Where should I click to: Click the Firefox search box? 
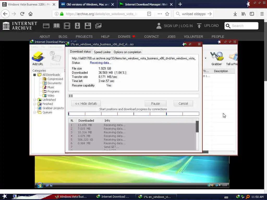tap(194, 14)
